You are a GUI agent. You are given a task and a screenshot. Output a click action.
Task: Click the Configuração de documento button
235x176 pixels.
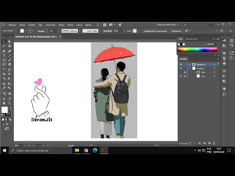(155, 31)
